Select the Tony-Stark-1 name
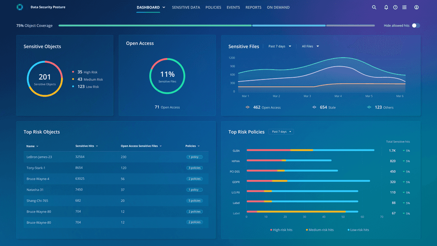 tap(36, 168)
